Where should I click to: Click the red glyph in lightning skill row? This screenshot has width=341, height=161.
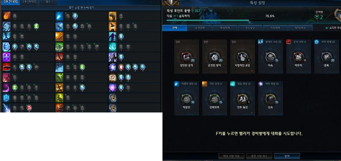tap(29, 108)
